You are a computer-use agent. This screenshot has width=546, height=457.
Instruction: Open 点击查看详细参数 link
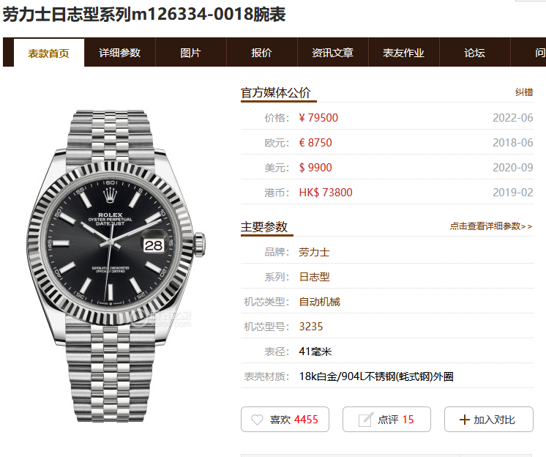[x=491, y=226]
